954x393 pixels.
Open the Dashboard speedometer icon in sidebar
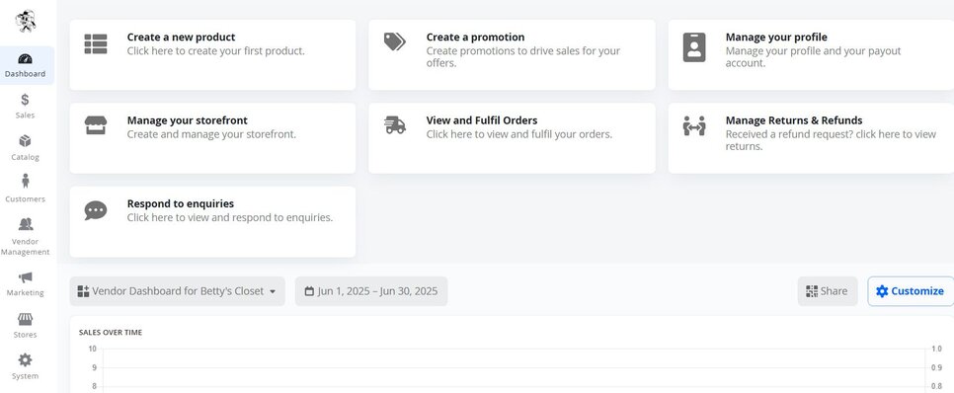tap(25, 59)
